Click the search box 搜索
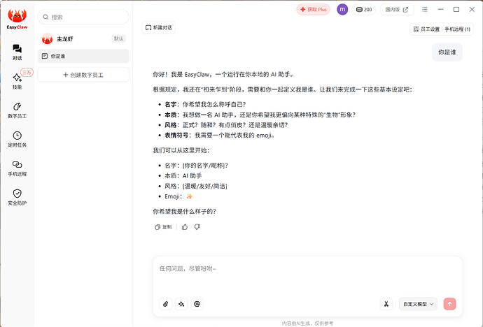The image size is (483, 327). pyautogui.click(x=83, y=17)
